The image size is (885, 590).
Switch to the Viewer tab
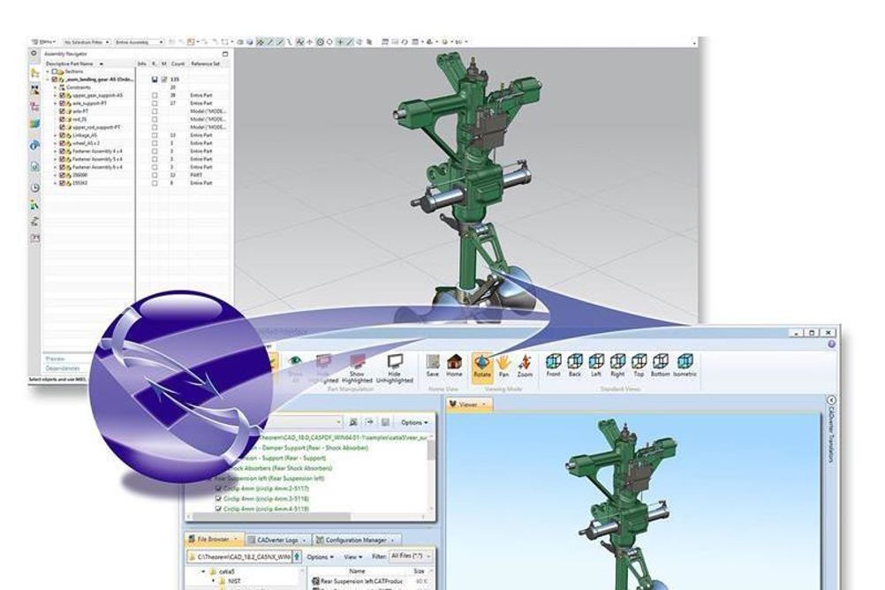[x=469, y=405]
